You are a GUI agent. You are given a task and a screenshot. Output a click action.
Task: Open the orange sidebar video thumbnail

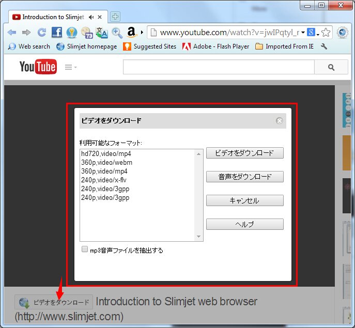pos(347,153)
